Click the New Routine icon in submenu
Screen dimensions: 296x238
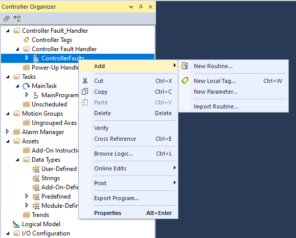[x=185, y=66]
